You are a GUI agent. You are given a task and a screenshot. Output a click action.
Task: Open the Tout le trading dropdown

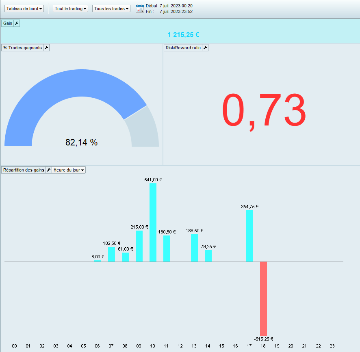tap(70, 9)
